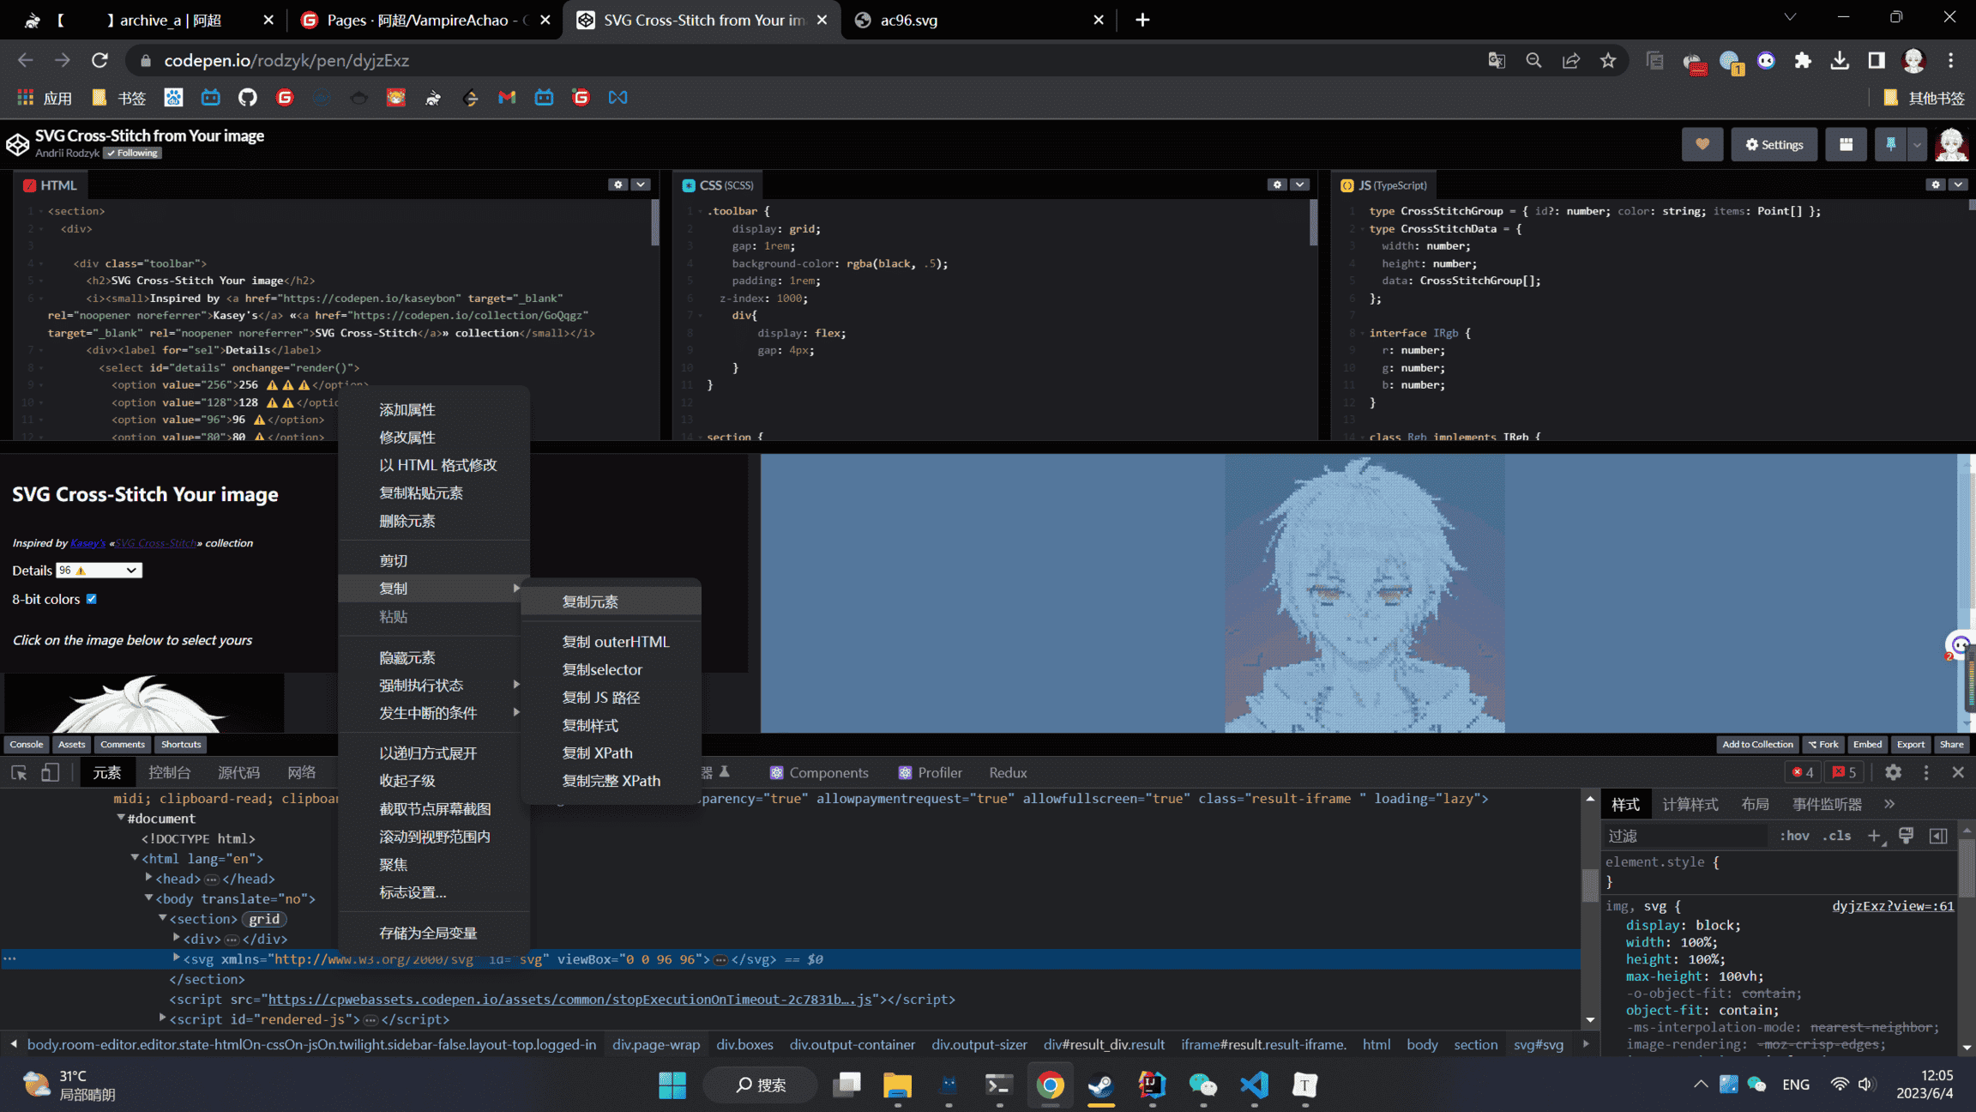Open the Kasey's profile link
The height and width of the screenshot is (1112, 1976).
(87, 543)
